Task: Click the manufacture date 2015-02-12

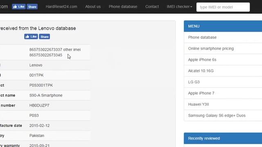Action: 39,126
